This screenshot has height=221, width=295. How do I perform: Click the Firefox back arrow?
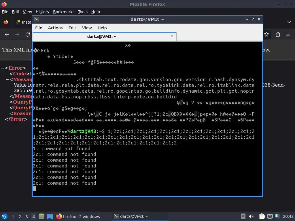tap(7, 35)
